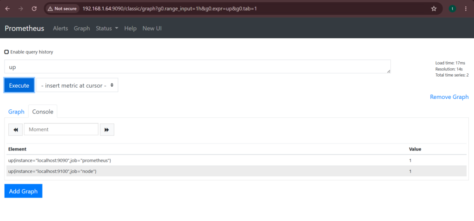This screenshot has height=221, width=474.
Task: Open the Graph page from the navbar
Action: tap(82, 28)
